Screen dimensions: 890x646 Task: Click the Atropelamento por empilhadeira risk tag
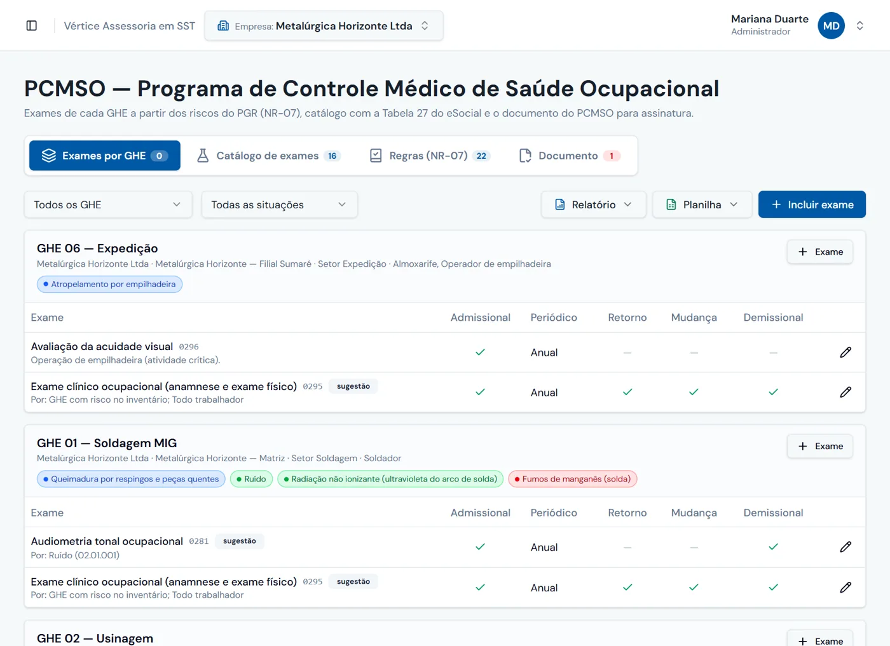tap(109, 284)
